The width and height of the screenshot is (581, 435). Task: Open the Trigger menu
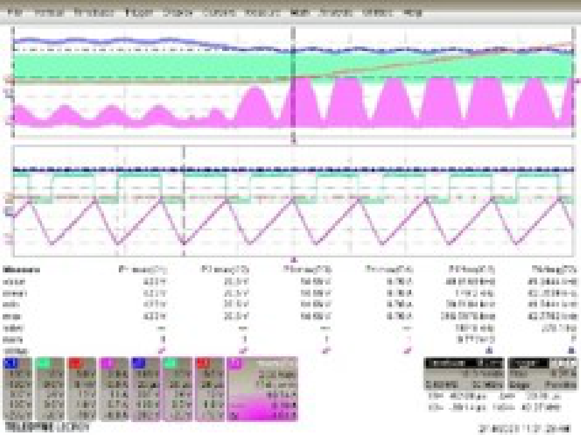point(137,12)
